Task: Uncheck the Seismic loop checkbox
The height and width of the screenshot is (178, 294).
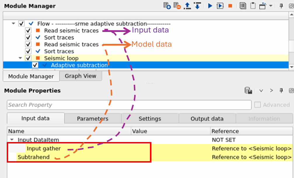Action: (28, 58)
